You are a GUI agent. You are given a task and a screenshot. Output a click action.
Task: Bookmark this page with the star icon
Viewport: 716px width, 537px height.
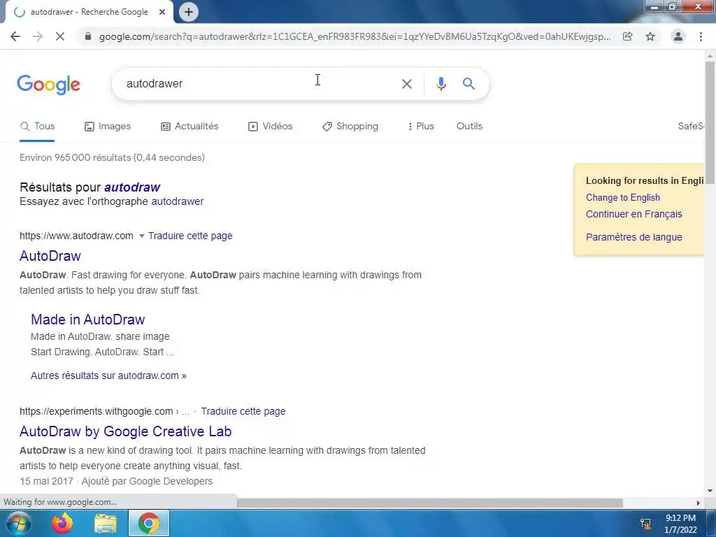[650, 36]
